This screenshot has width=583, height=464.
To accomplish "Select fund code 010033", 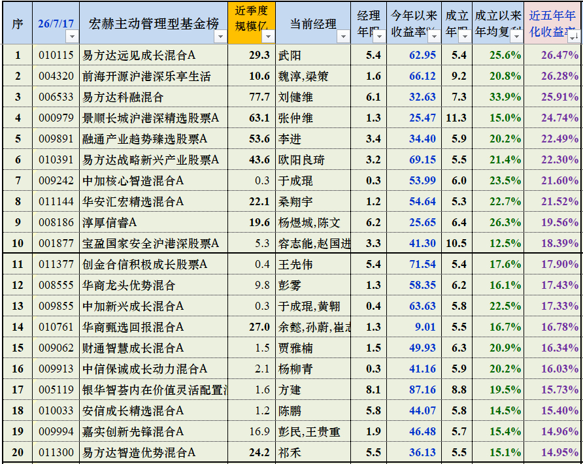I will click(56, 410).
